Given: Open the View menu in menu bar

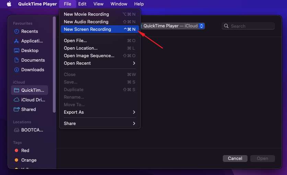Looking at the screenshot, I should tap(99, 4).
